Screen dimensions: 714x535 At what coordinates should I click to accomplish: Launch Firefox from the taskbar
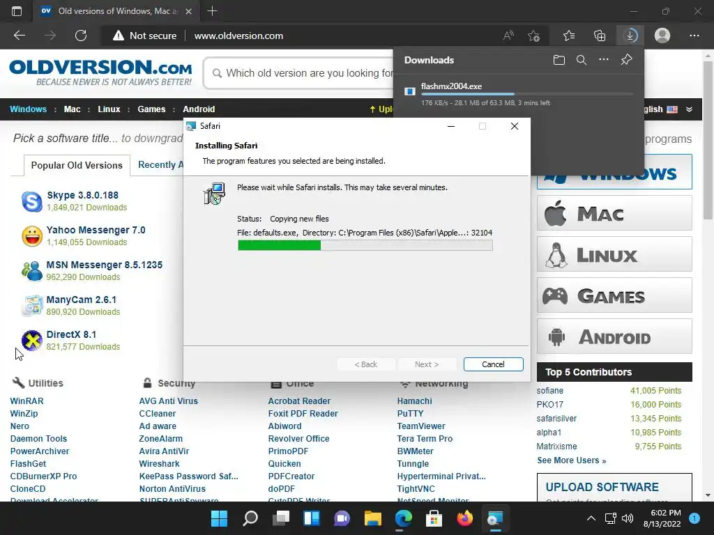tap(464, 518)
